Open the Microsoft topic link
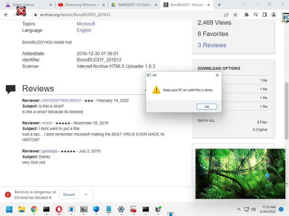 pyautogui.click(x=86, y=24)
